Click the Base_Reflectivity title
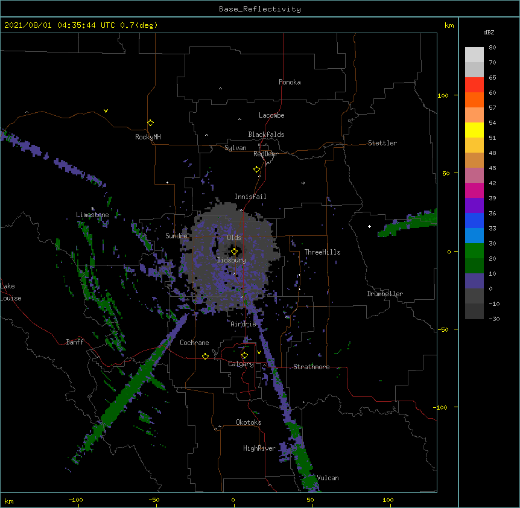 tap(260, 9)
